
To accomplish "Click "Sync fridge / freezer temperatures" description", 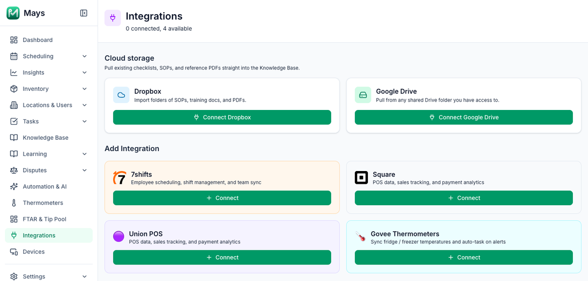I will (x=438, y=242).
